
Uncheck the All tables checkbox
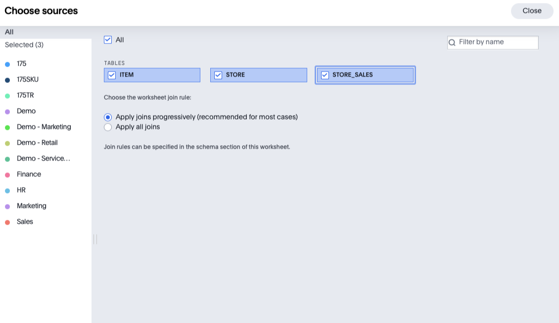pyautogui.click(x=108, y=40)
